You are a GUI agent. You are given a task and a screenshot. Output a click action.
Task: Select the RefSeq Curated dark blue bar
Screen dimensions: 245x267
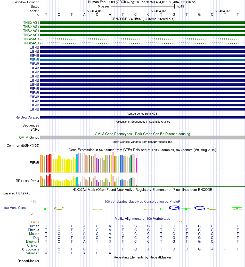(x=142, y=117)
